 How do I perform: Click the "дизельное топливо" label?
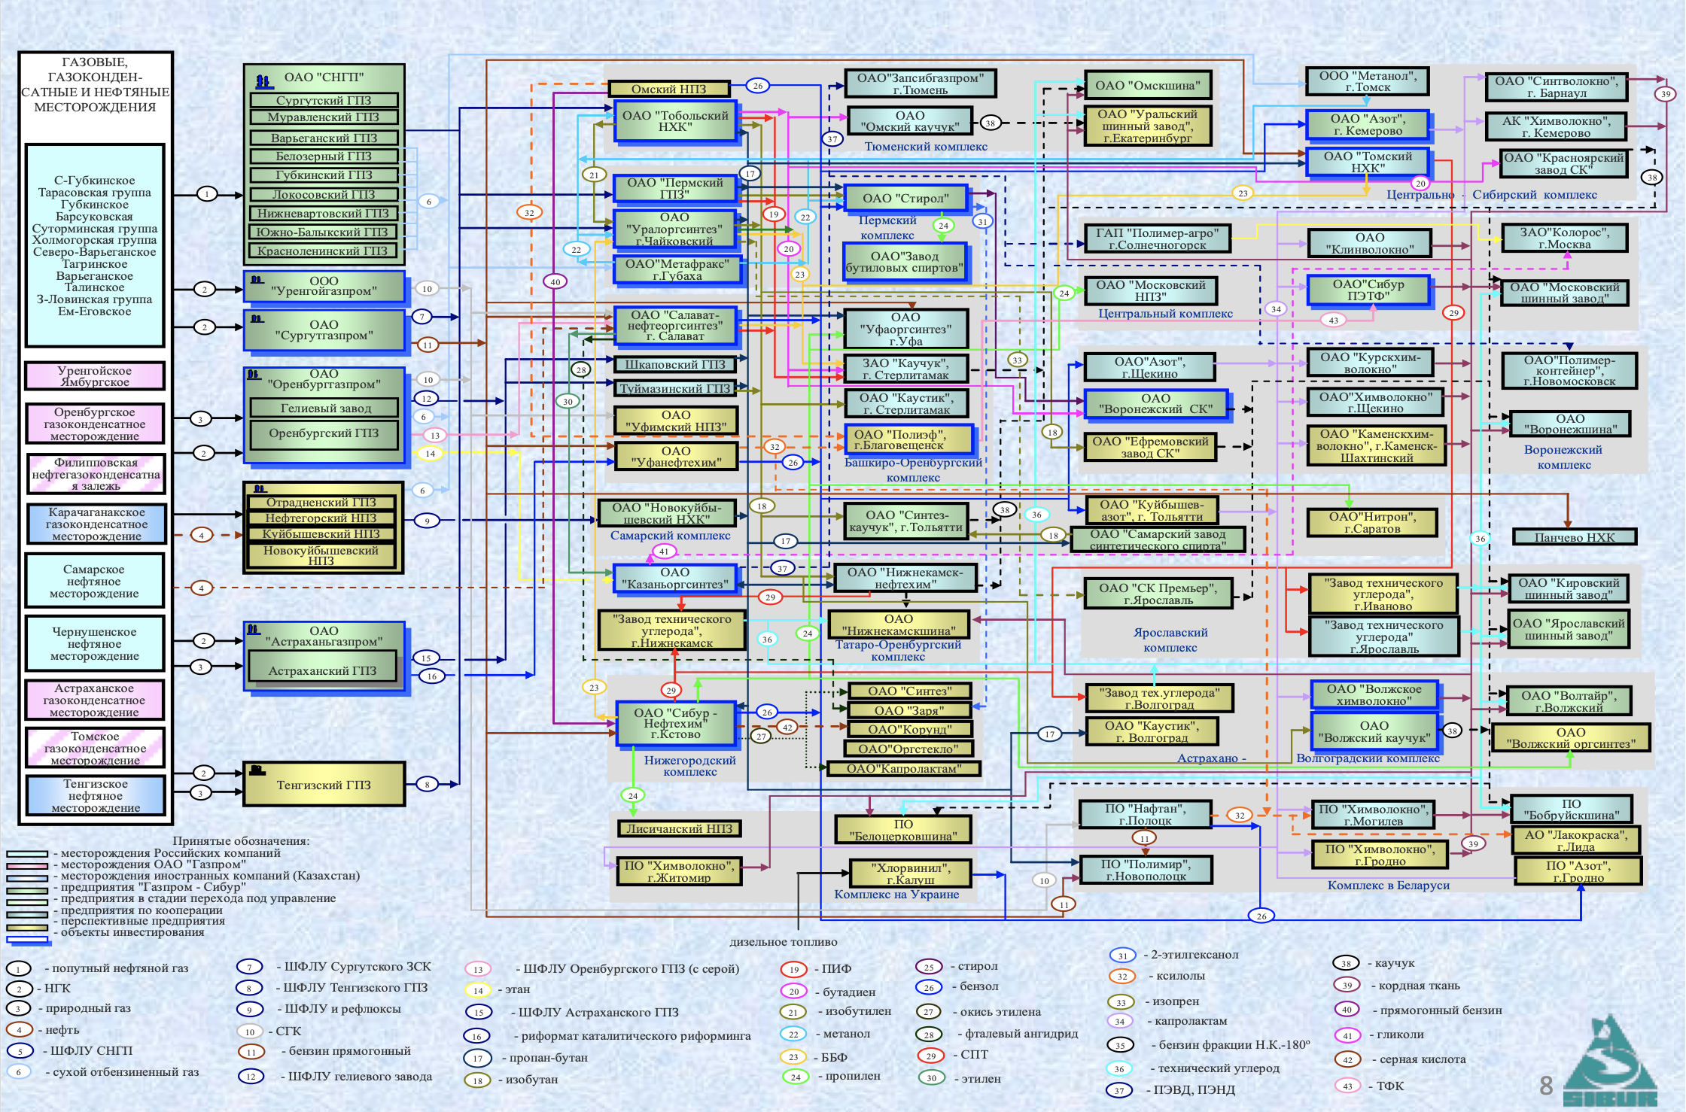tap(784, 942)
